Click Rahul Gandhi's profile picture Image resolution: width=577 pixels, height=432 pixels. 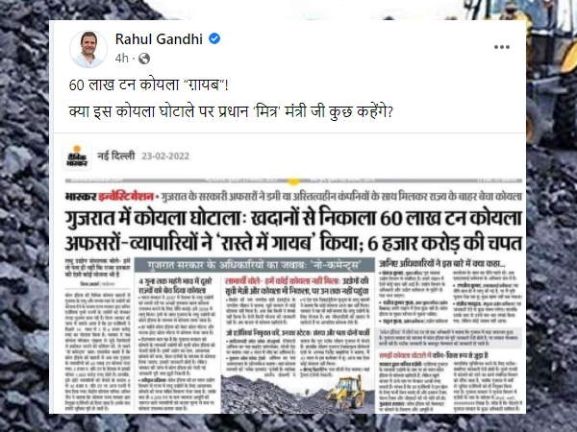88,50
